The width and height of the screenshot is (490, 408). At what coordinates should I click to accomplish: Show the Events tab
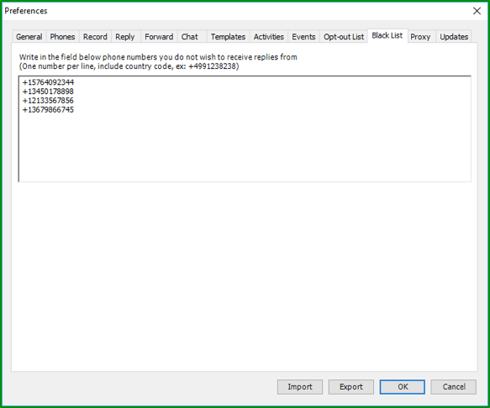click(x=303, y=37)
